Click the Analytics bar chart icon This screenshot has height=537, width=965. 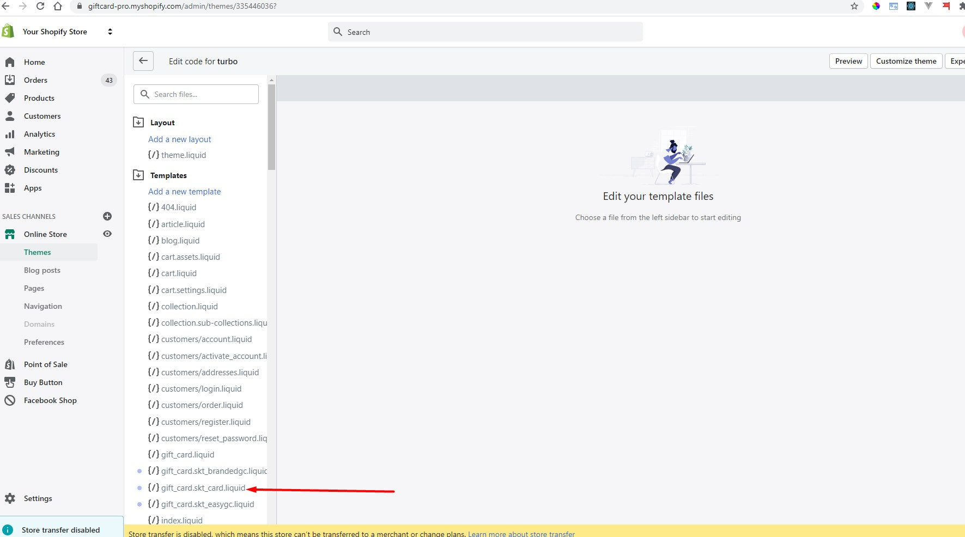pyautogui.click(x=10, y=134)
